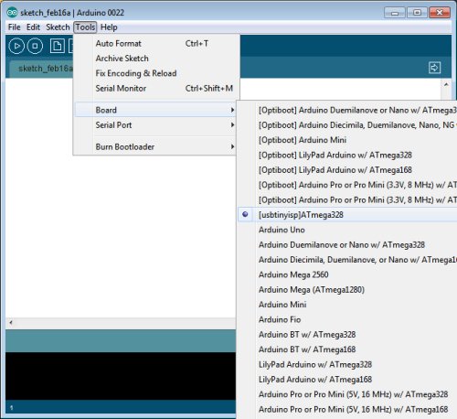Pick the plain Arduino Mini board

coord(347,305)
